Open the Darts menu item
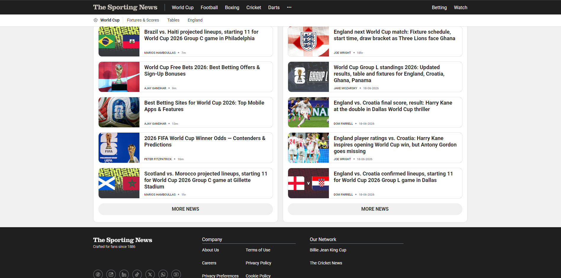The width and height of the screenshot is (561, 278). click(x=274, y=7)
